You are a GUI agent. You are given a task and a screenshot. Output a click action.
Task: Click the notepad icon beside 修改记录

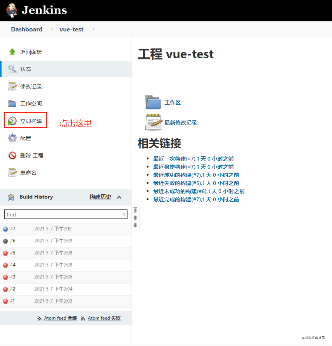(x=12, y=86)
